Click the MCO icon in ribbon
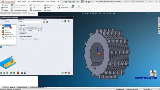The image size is (160, 90). (73, 6)
